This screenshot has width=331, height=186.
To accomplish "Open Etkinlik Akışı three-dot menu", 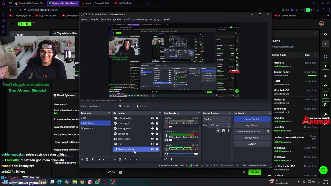I will (315, 55).
